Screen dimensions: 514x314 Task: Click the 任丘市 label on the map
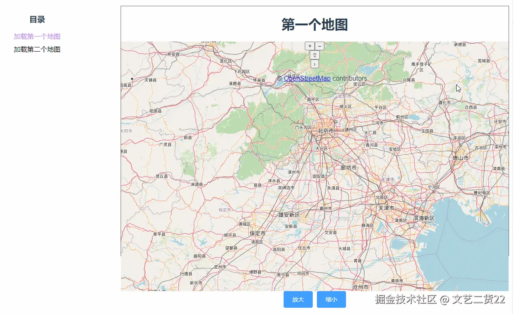(304, 248)
